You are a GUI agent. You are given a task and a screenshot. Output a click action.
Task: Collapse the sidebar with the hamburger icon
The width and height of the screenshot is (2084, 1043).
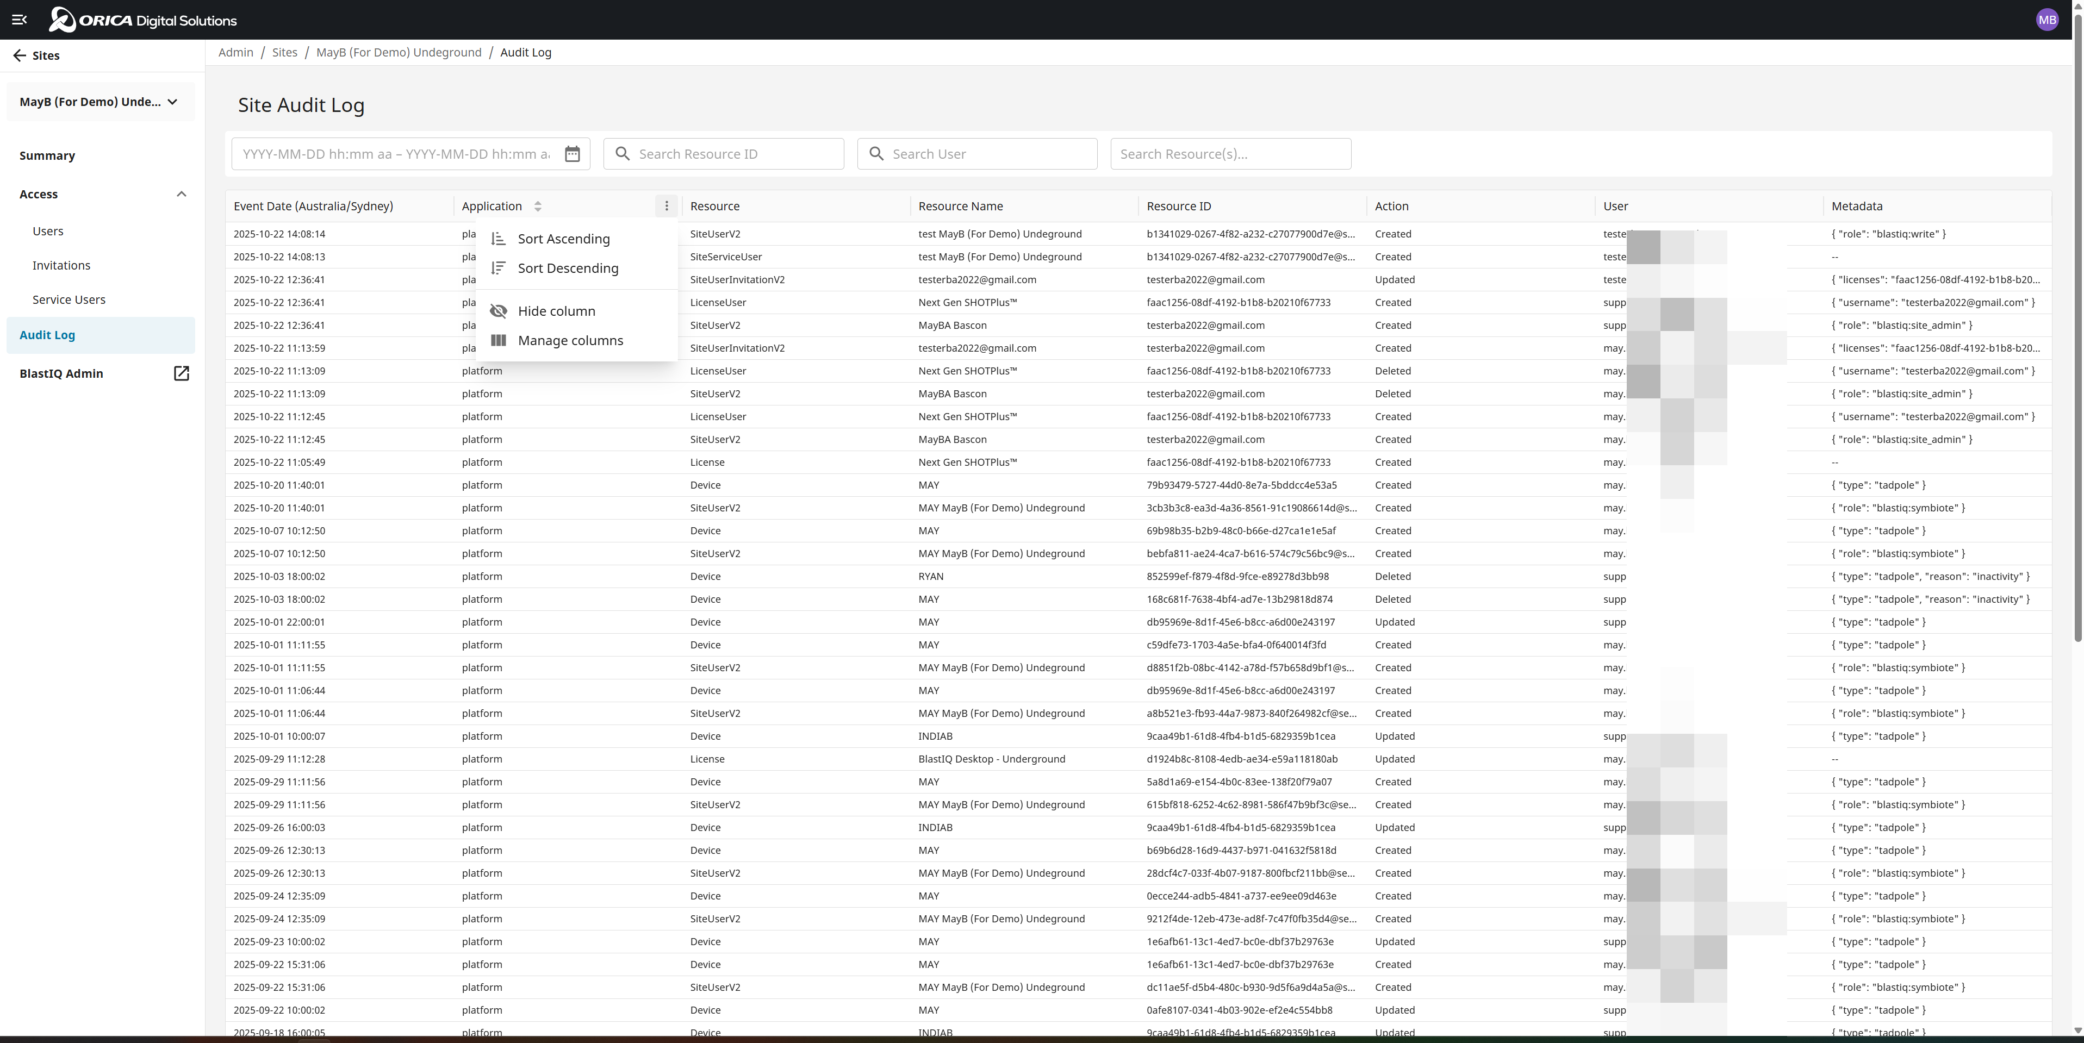(20, 20)
